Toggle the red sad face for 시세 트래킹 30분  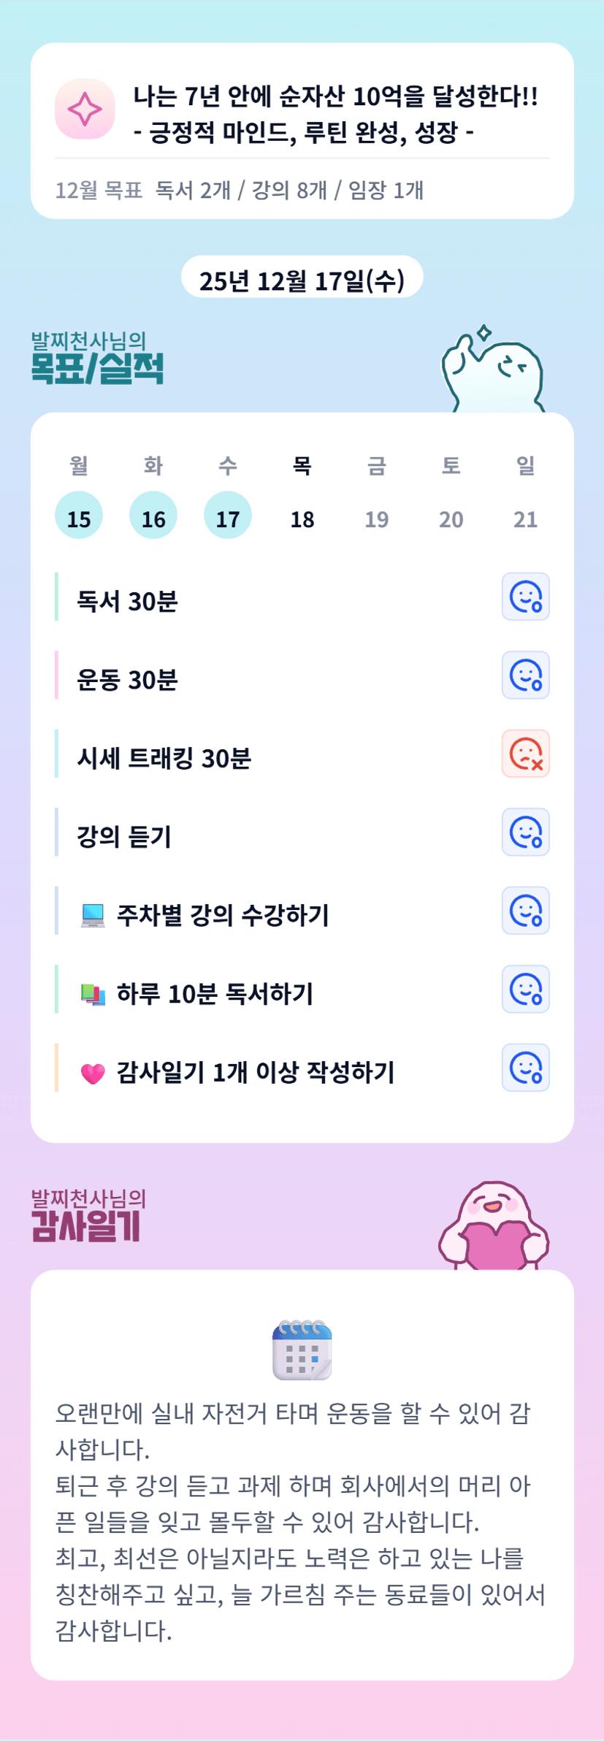[525, 754]
